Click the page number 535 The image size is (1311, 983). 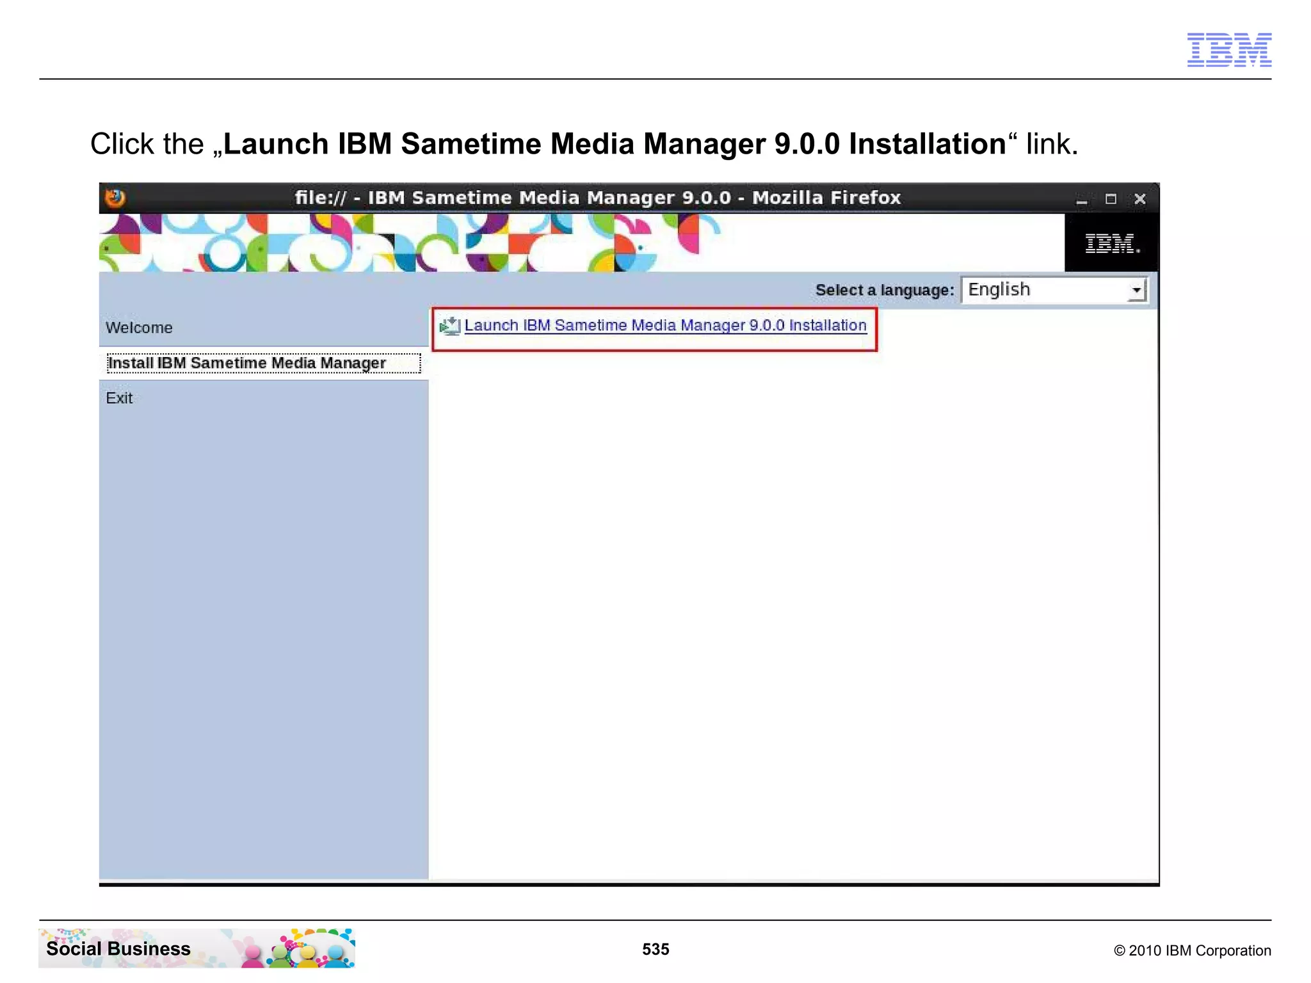pyautogui.click(x=655, y=950)
